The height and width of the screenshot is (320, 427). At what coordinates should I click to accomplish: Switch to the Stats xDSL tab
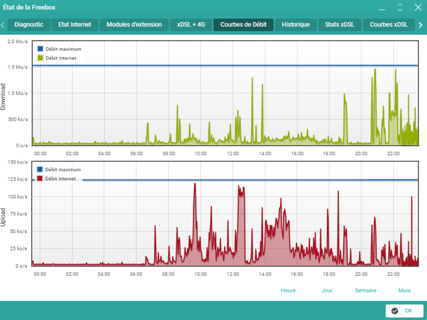coord(339,25)
